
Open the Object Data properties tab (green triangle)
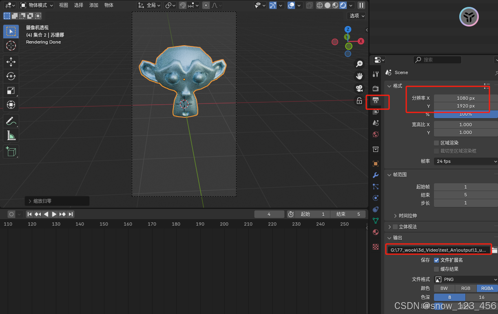376,221
